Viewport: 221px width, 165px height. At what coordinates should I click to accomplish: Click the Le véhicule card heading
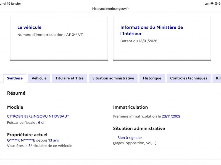tap(29, 27)
